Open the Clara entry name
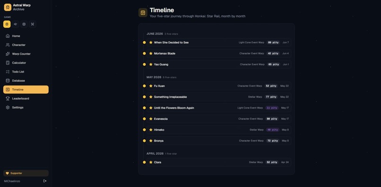 click(x=157, y=162)
